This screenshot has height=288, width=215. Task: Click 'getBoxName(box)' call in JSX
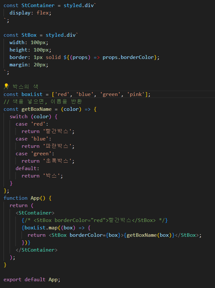pyautogui.click(x=149, y=235)
